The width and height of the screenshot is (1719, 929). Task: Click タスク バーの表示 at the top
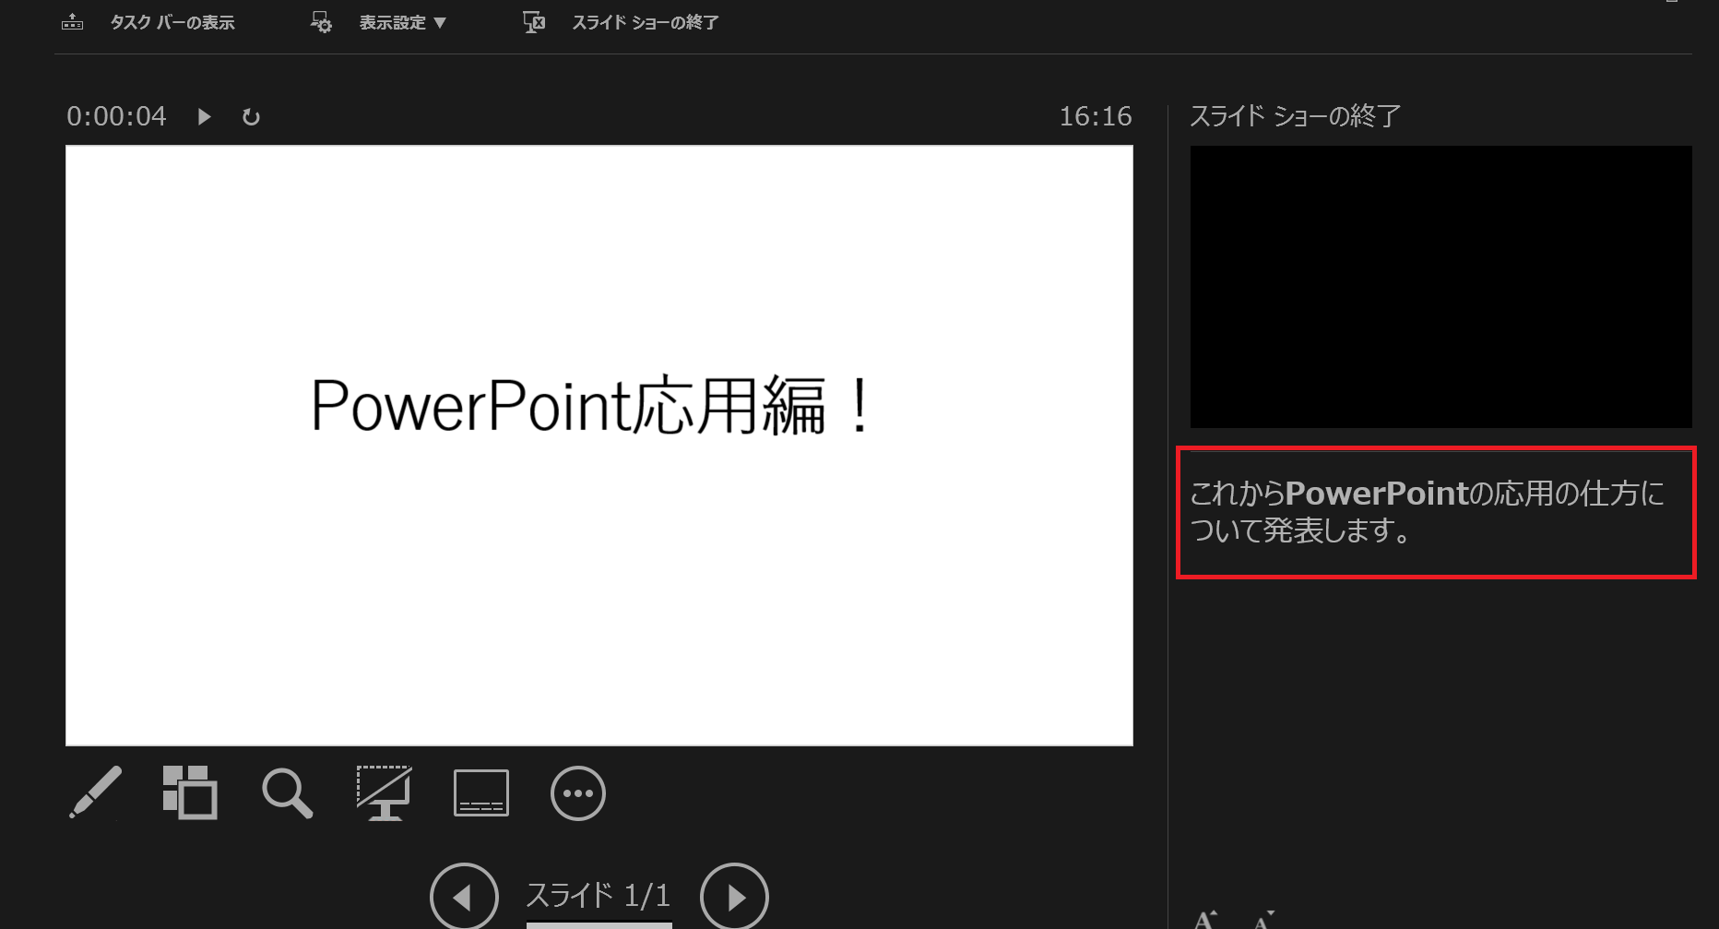click(x=172, y=23)
